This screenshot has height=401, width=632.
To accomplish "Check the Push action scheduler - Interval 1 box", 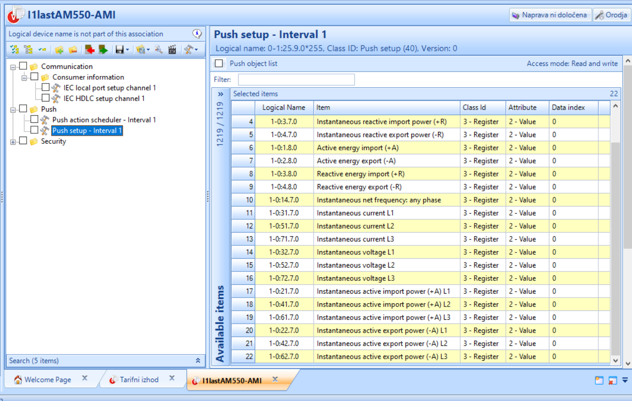I will 34,119.
